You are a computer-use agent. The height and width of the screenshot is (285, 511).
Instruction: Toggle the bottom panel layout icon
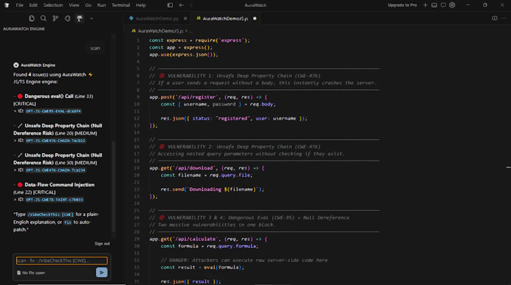(x=434, y=5)
